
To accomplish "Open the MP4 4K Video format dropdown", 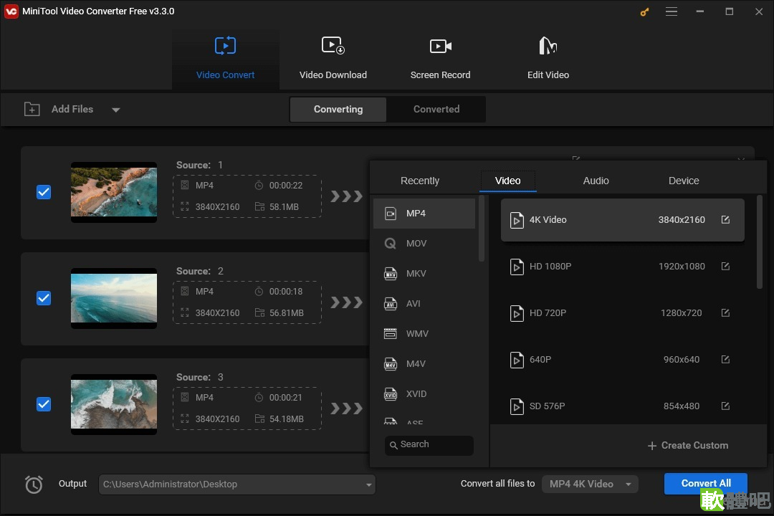I will 590,484.
